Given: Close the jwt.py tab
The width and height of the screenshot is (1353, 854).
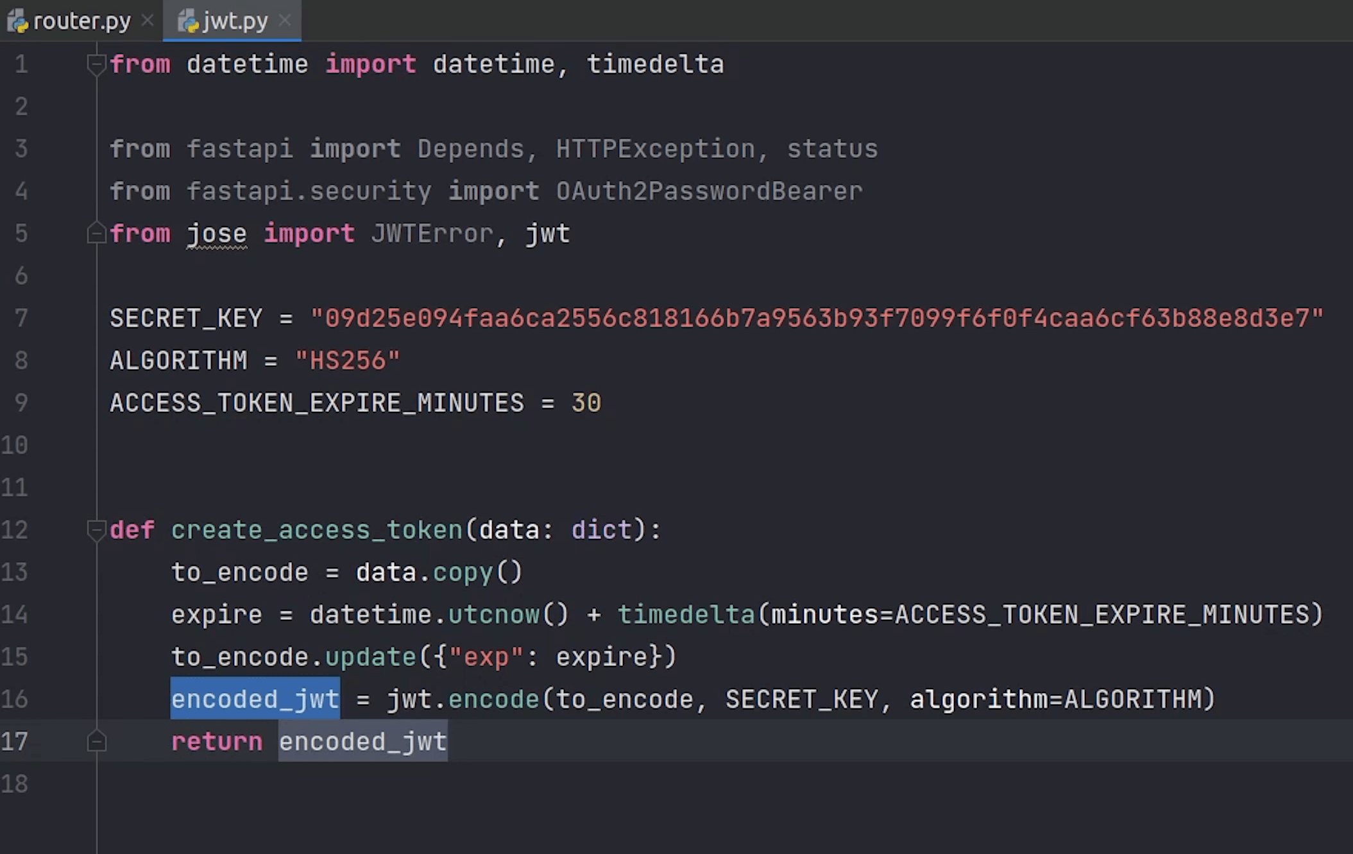Looking at the screenshot, I should click(x=284, y=20).
